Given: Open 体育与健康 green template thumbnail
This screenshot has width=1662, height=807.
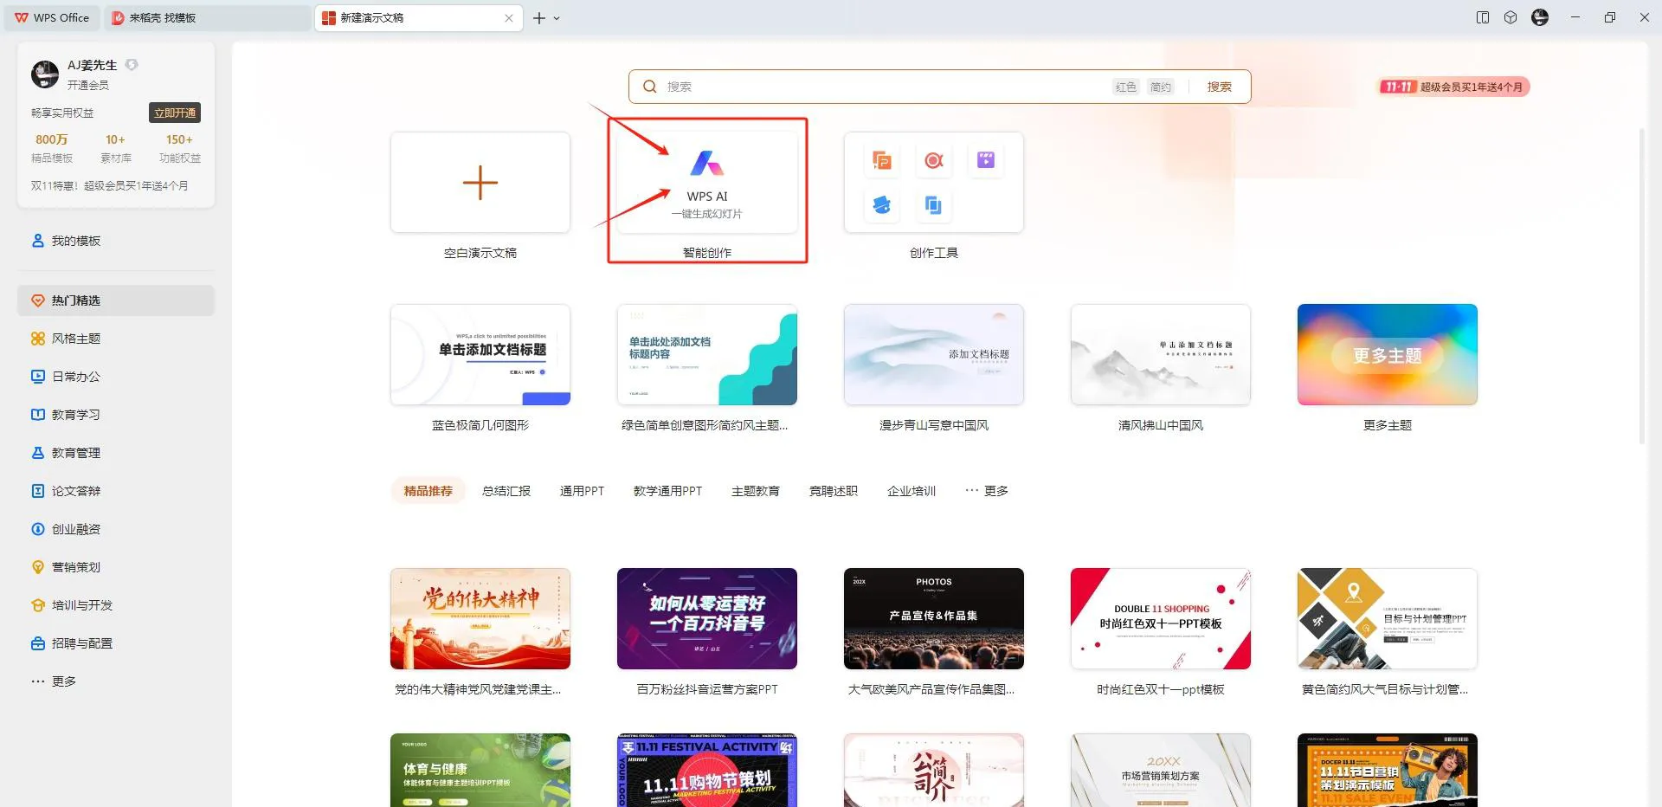Looking at the screenshot, I should 480,771.
